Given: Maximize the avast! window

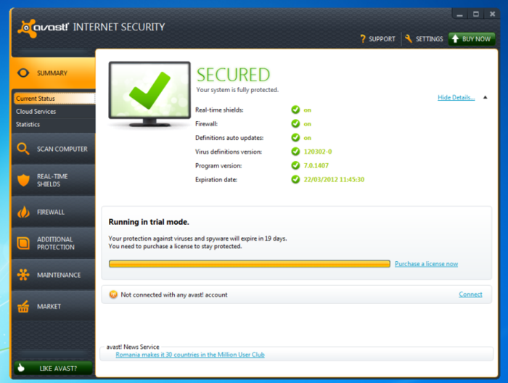Looking at the screenshot, I should click(x=476, y=15).
